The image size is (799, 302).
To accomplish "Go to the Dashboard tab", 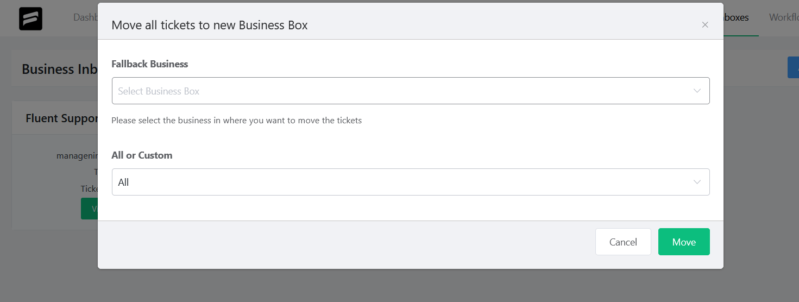I will (85, 17).
